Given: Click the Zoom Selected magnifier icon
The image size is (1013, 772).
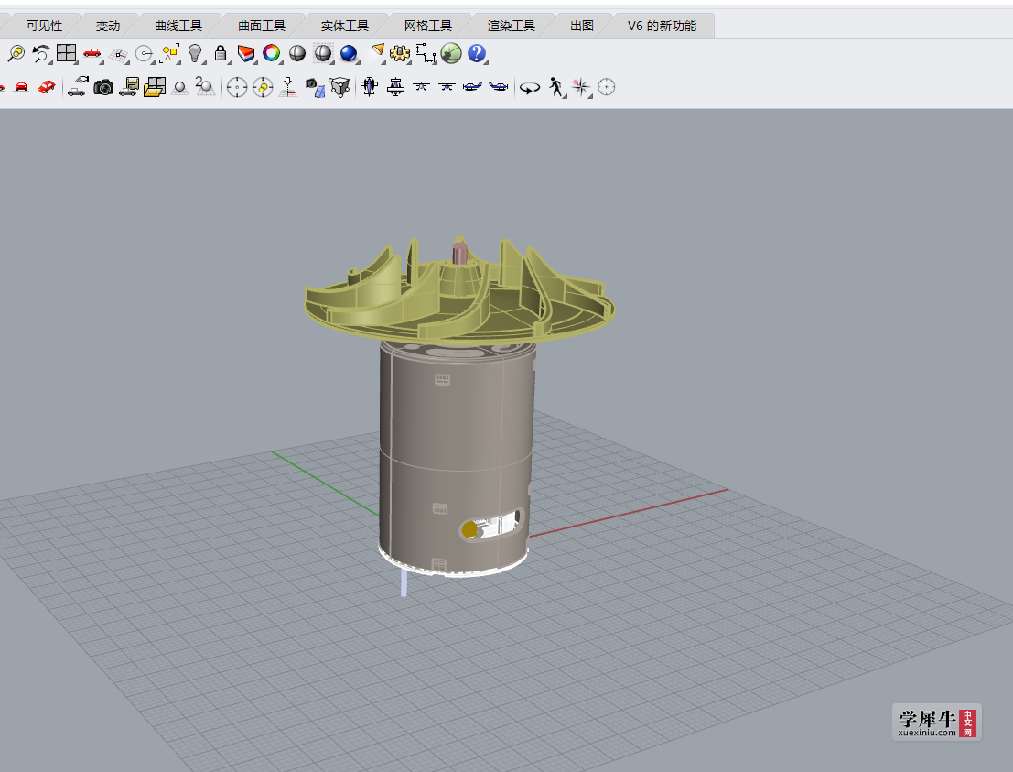Looking at the screenshot, I should tap(16, 54).
